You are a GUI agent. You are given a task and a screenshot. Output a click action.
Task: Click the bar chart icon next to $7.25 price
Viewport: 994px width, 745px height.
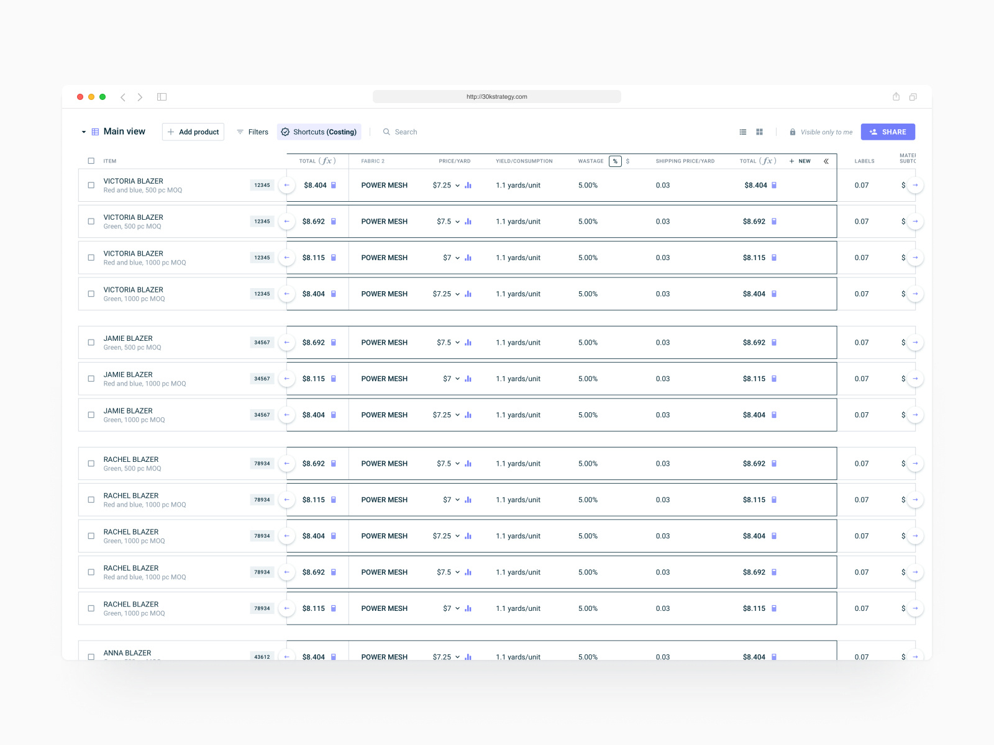click(468, 185)
